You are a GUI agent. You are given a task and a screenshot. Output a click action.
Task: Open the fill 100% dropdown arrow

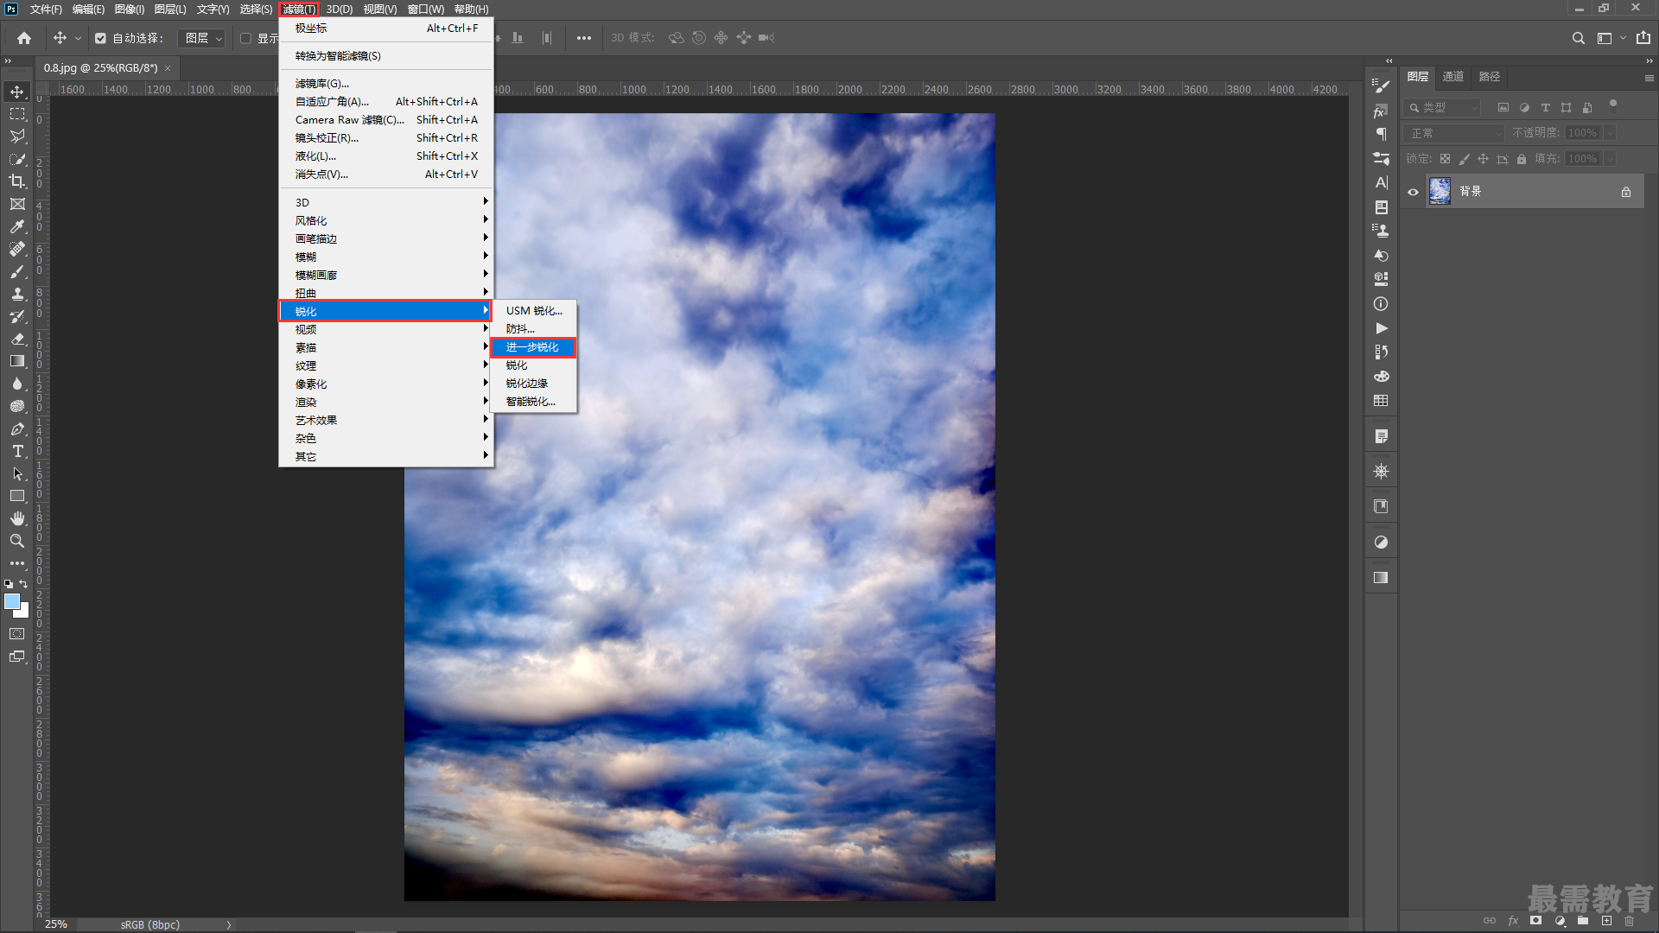click(1610, 159)
